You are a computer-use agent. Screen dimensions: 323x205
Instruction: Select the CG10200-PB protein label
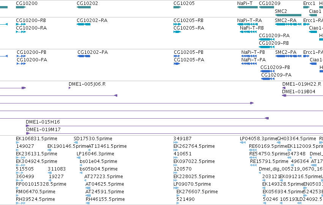[32, 52]
